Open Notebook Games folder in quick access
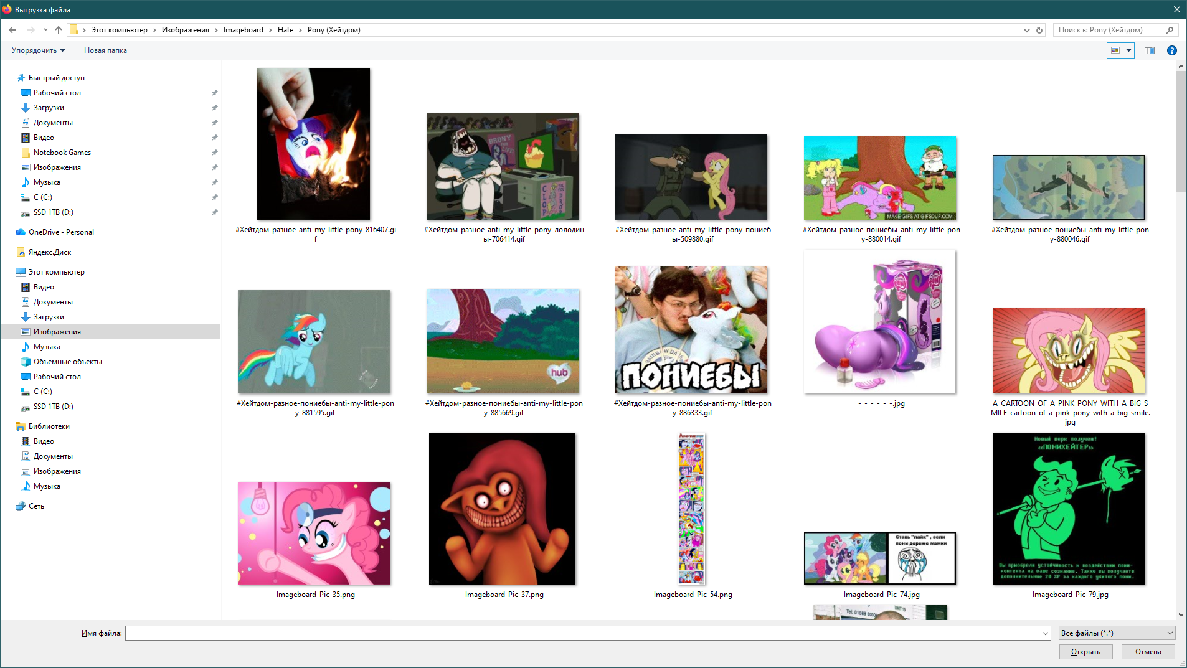 click(62, 153)
